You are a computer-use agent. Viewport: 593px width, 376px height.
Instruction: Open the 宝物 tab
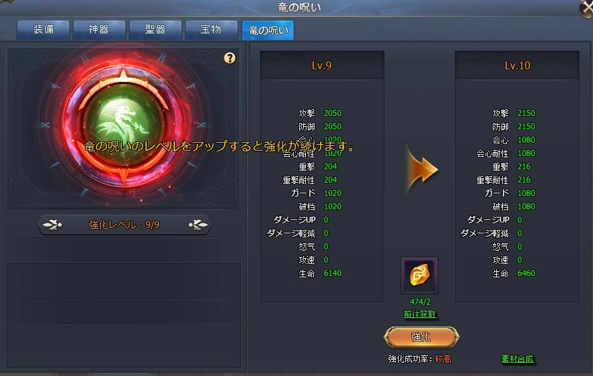pyautogui.click(x=211, y=29)
